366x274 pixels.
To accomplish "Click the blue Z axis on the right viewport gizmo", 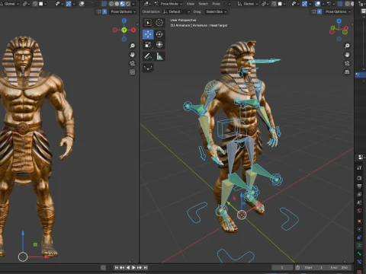I will pos(339,21).
